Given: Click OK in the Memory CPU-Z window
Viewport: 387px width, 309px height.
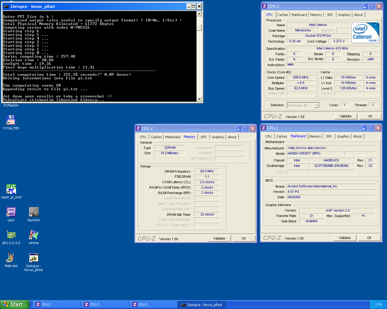Looking at the screenshot, I should click(x=244, y=238).
